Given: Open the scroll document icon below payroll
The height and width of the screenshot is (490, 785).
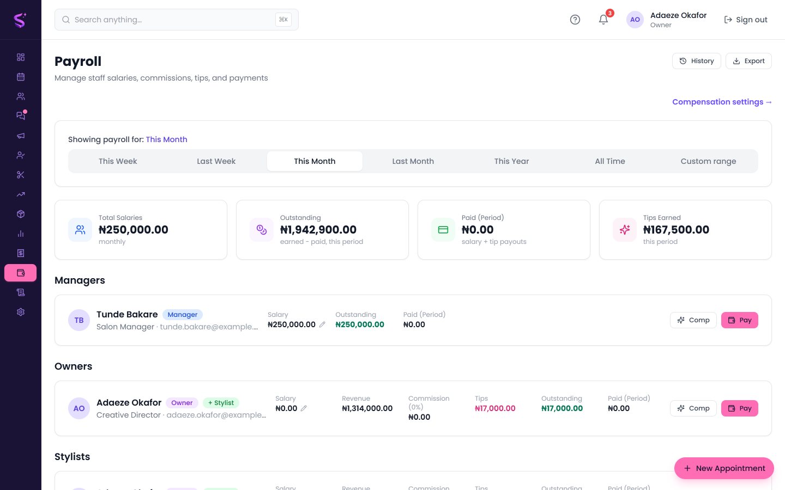Looking at the screenshot, I should click(x=21, y=292).
